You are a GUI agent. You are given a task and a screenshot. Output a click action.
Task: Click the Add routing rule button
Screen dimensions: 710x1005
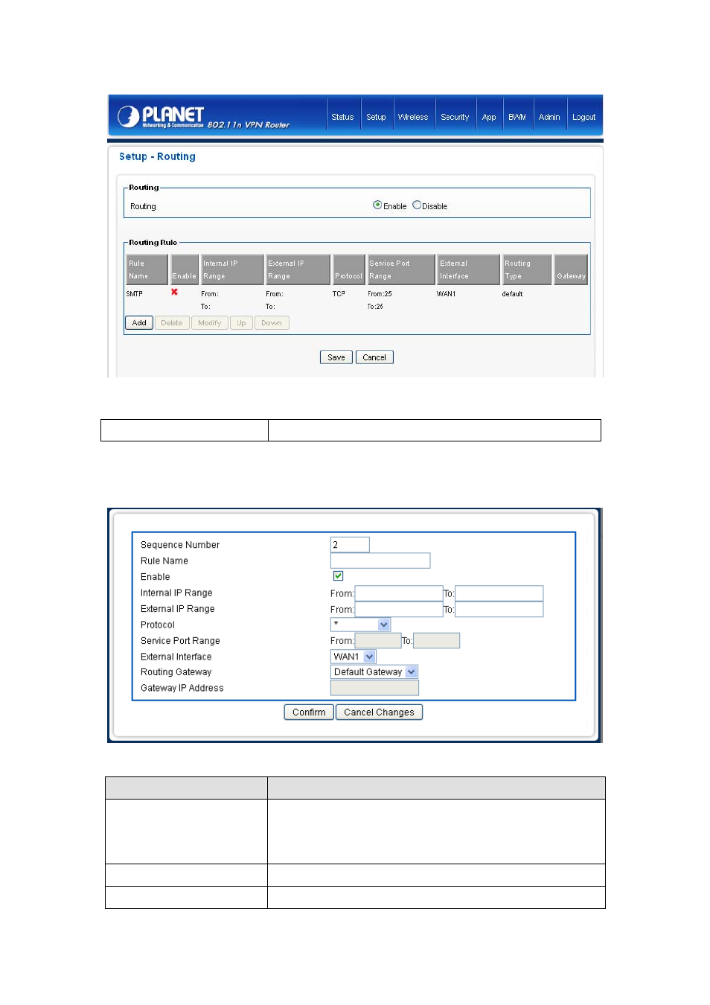[139, 323]
